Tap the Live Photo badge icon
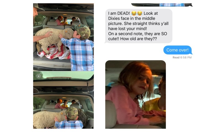 [x=39, y=76]
